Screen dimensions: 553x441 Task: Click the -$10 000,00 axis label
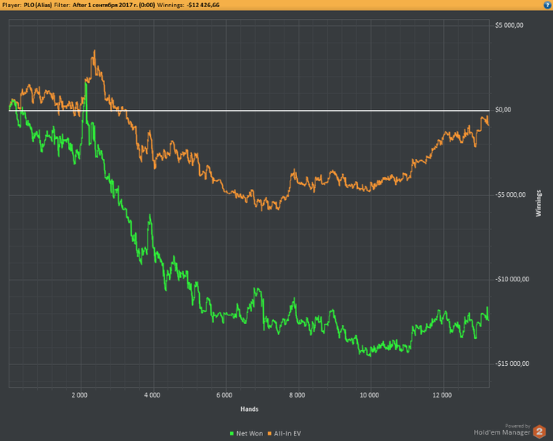(512, 280)
